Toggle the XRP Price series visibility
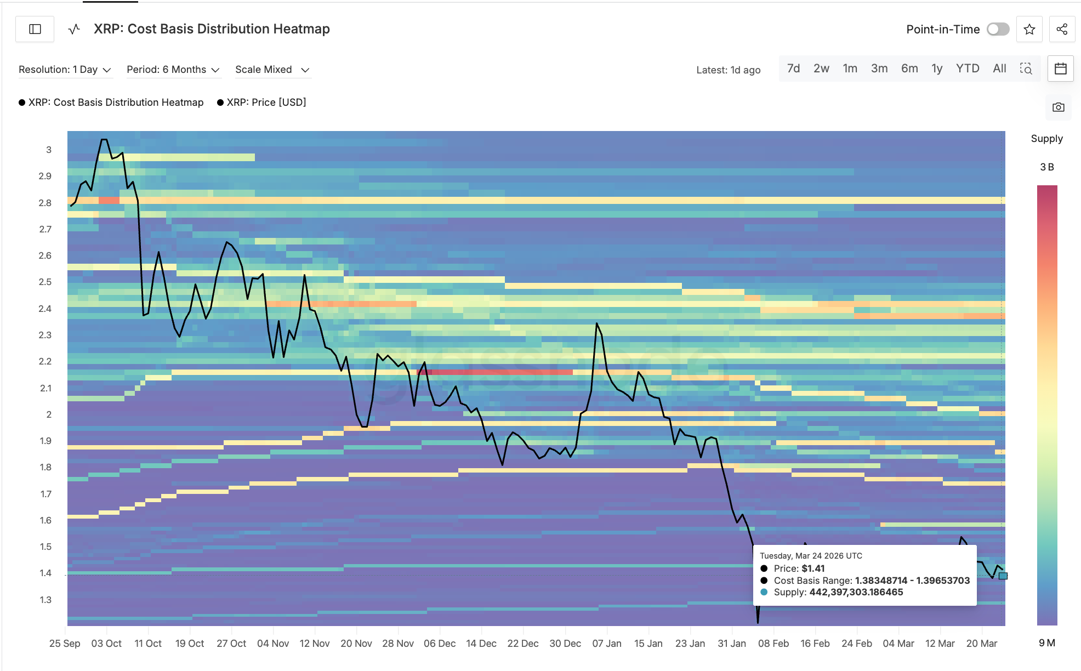The width and height of the screenshot is (1081, 671). (x=263, y=102)
